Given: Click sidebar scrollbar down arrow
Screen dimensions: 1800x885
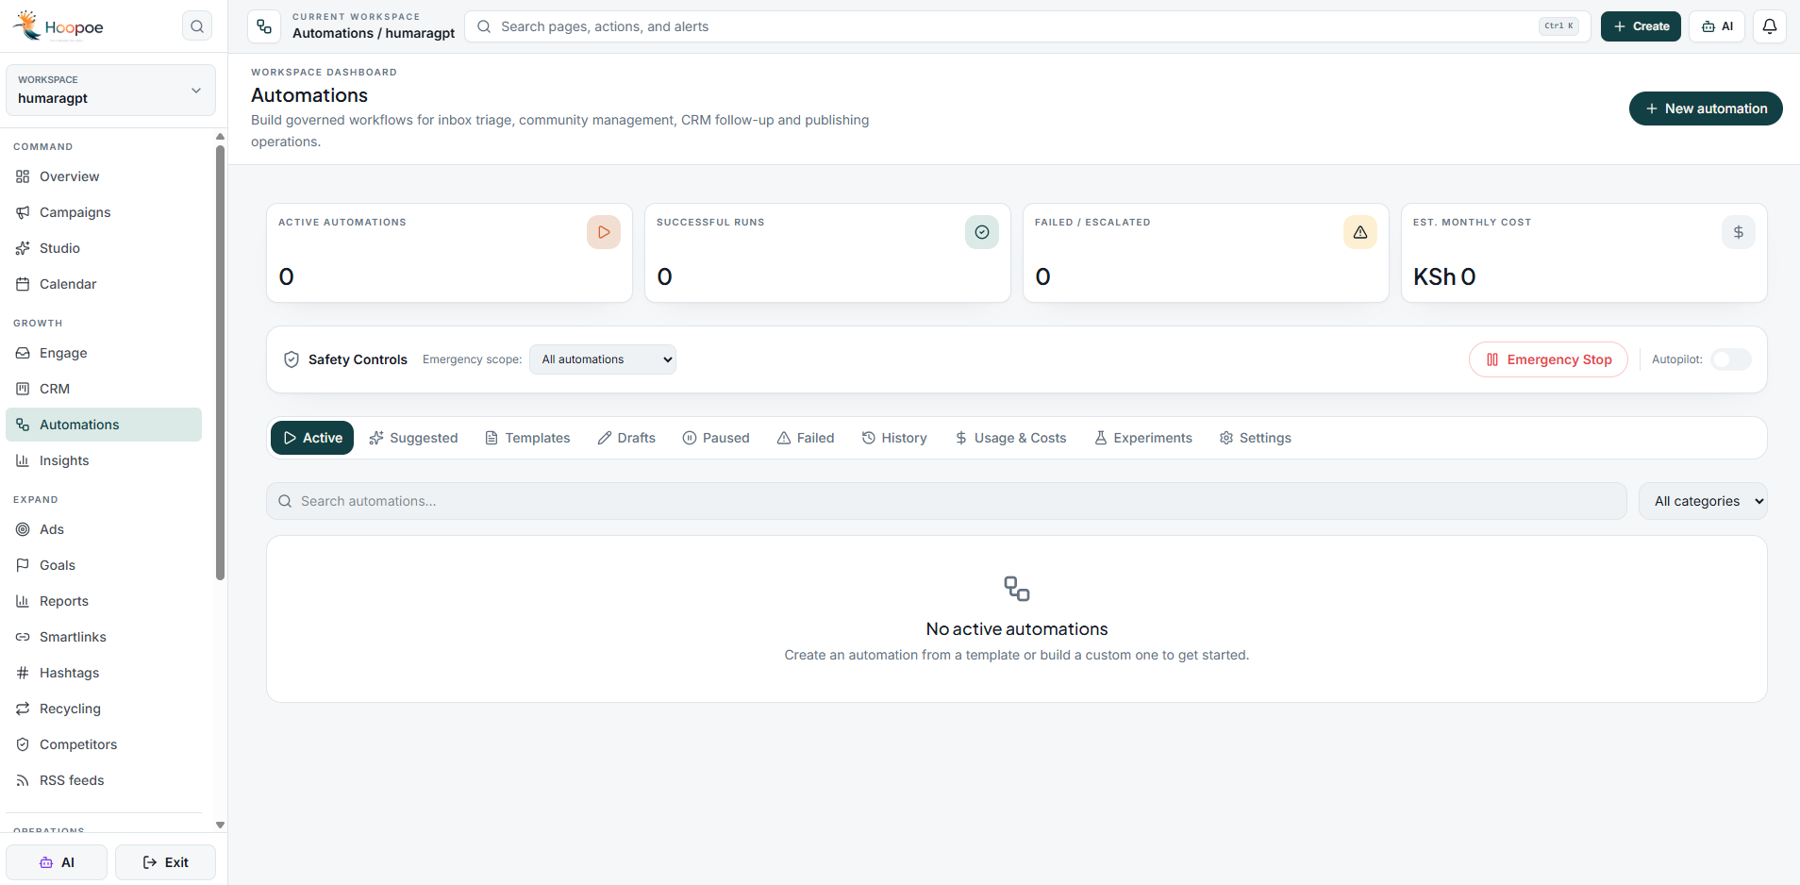Looking at the screenshot, I should (x=220, y=825).
